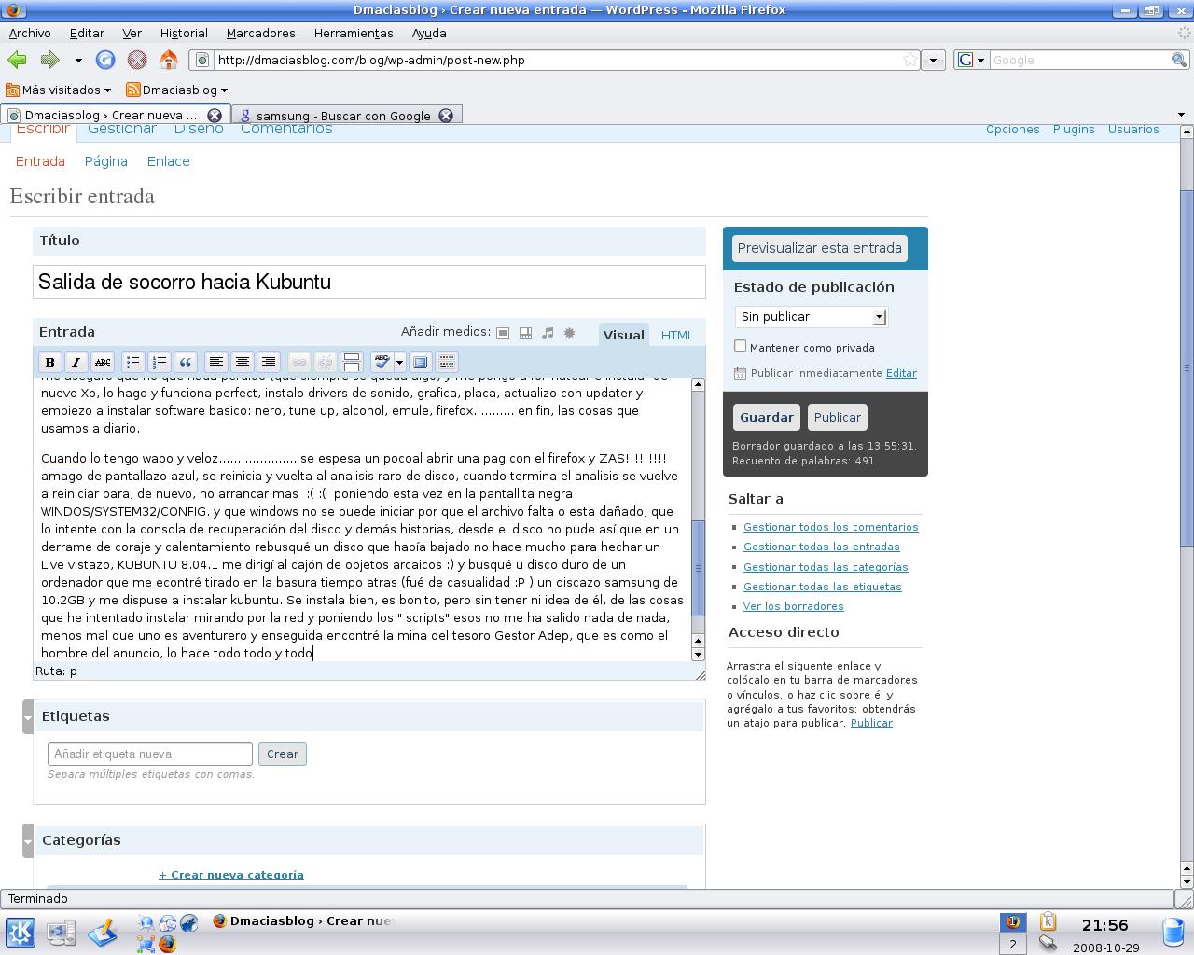Viewport: 1194px width, 955px height.
Task: Apply blockquote formatting
Action: [186, 362]
